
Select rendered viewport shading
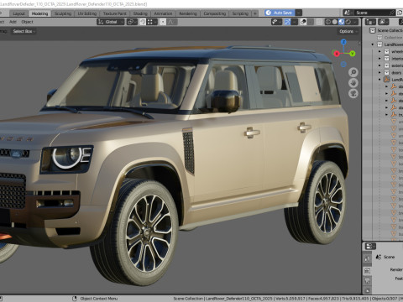point(348,22)
